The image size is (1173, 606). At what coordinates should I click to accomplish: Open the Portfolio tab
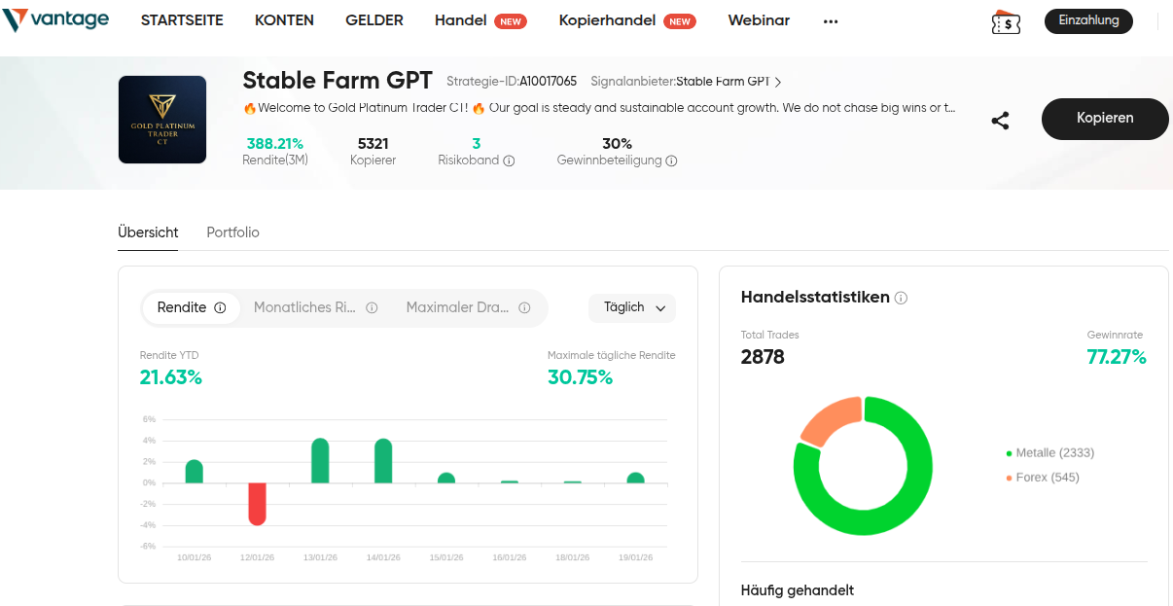point(232,232)
